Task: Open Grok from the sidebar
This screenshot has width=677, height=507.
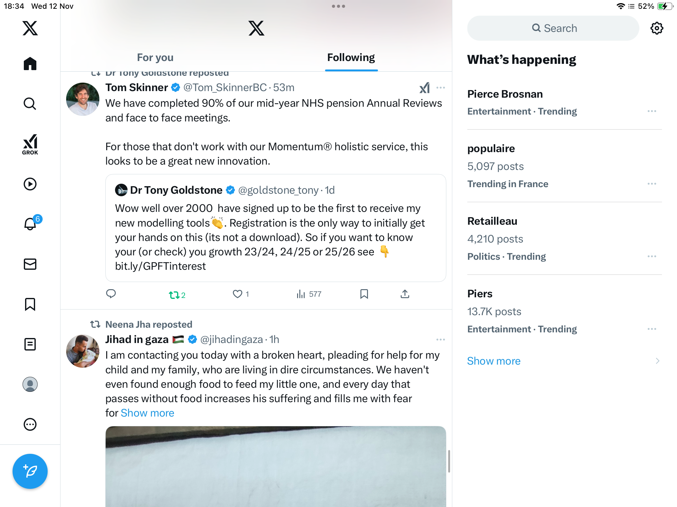Action: click(x=30, y=144)
